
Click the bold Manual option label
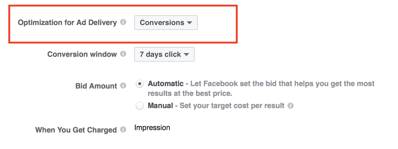click(160, 106)
